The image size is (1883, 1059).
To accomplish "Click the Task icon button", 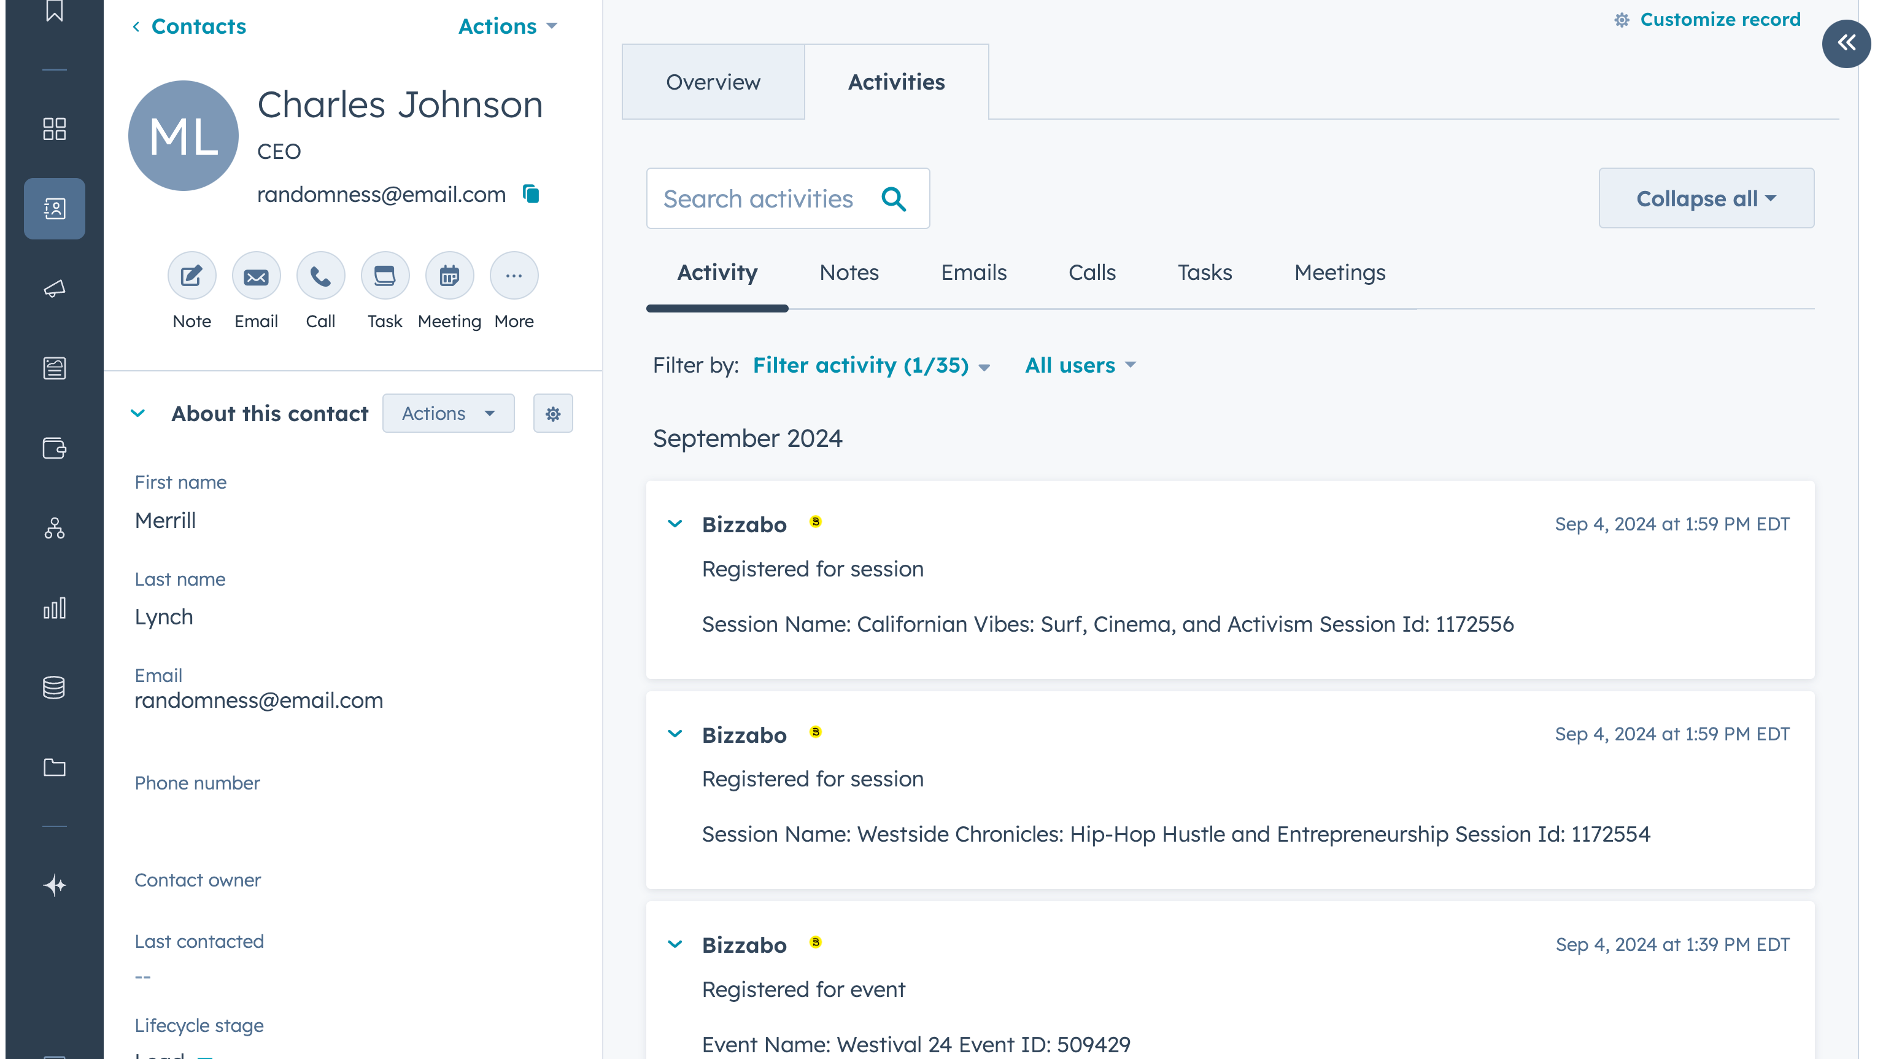I will (384, 276).
